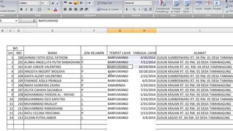Select Top Align icon

[65, 3]
